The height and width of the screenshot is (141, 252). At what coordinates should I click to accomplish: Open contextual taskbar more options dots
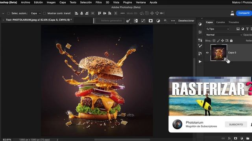(173, 21)
